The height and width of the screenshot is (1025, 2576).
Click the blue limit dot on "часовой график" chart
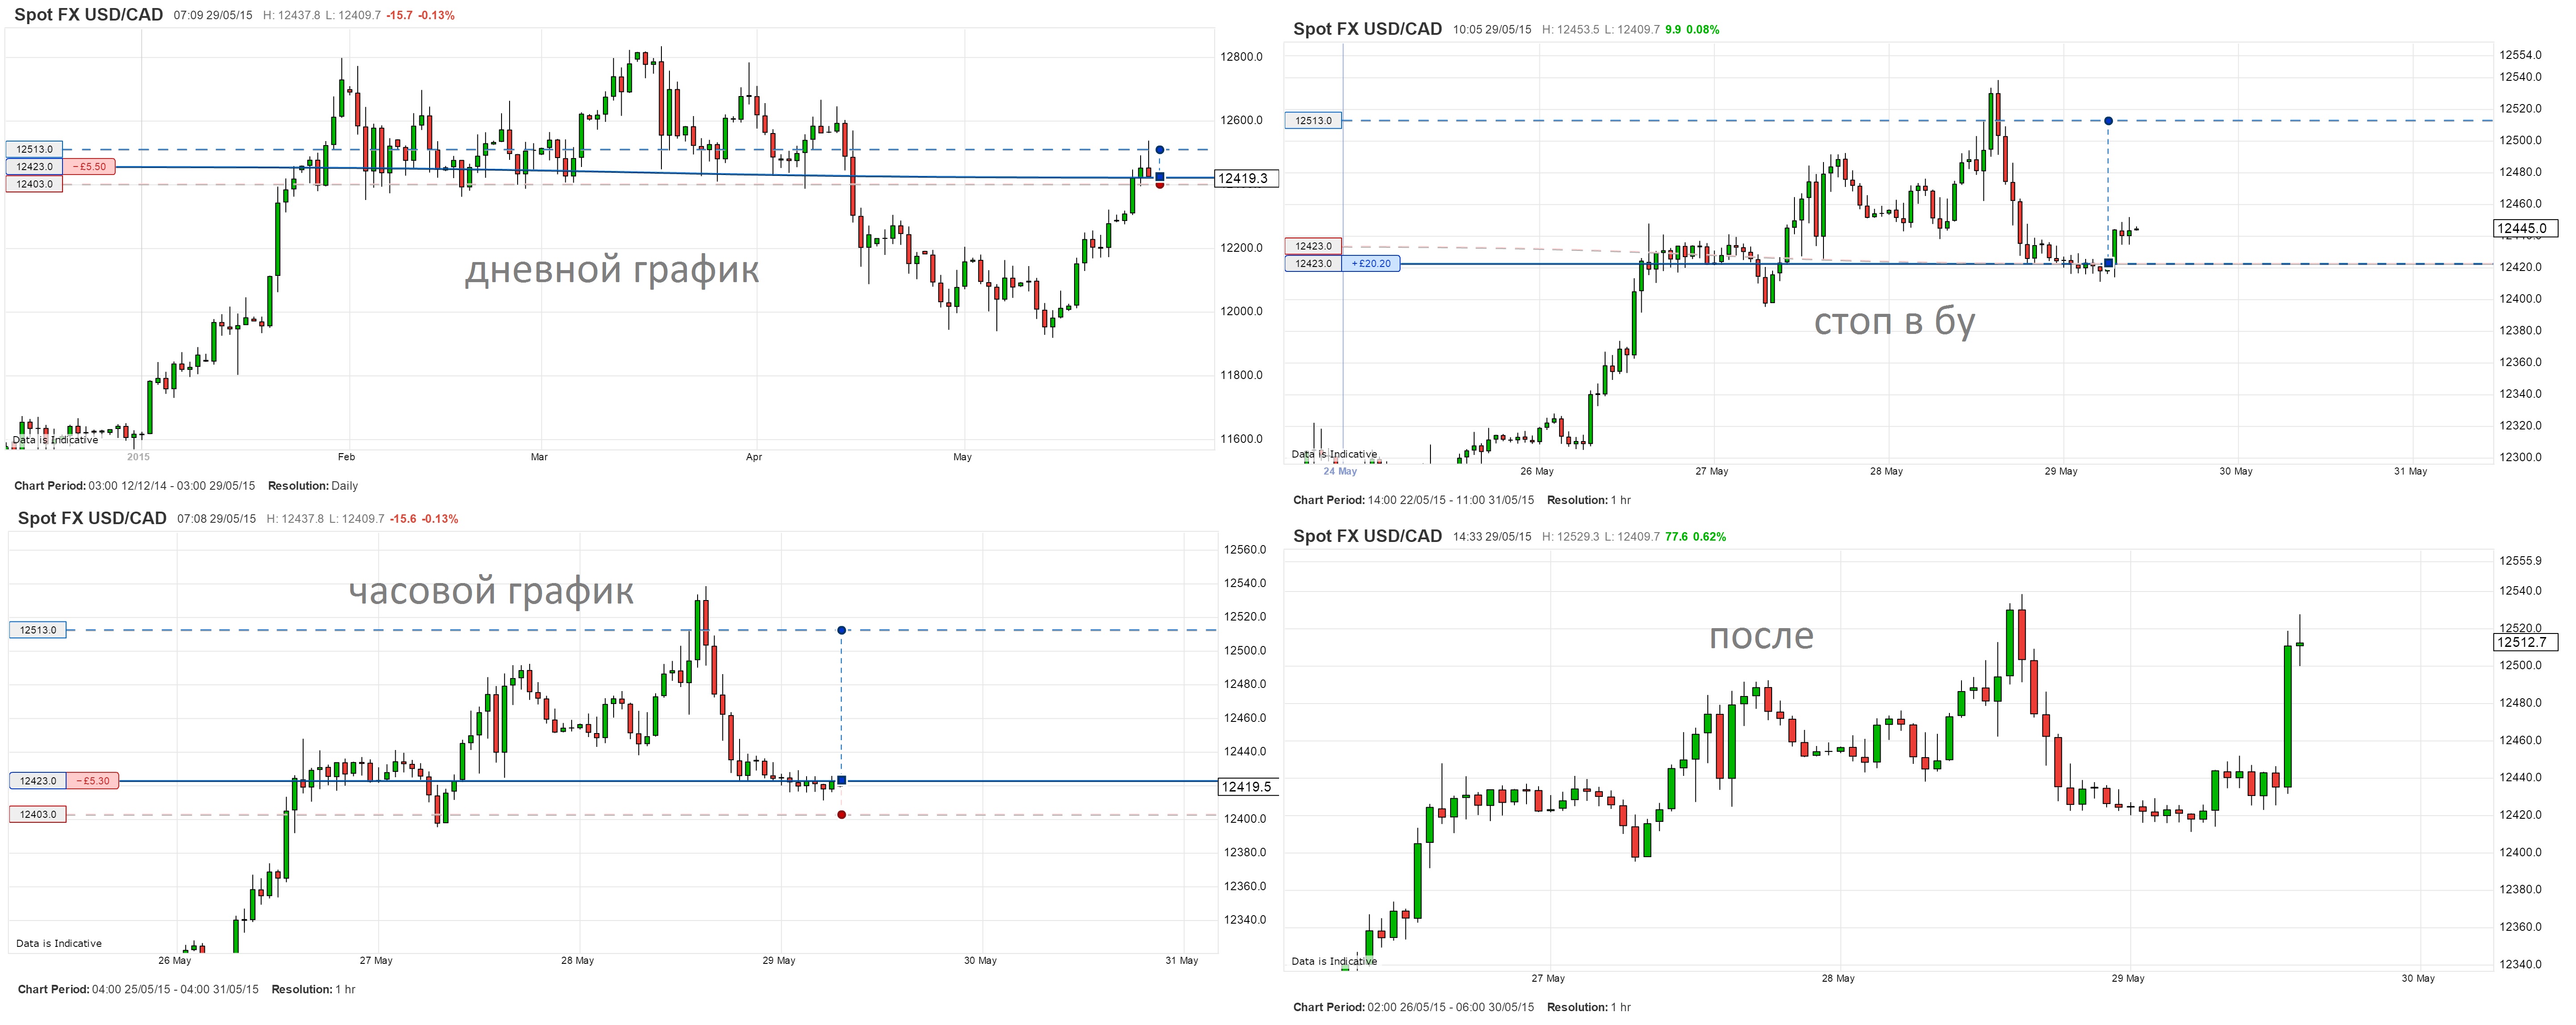[x=842, y=630]
